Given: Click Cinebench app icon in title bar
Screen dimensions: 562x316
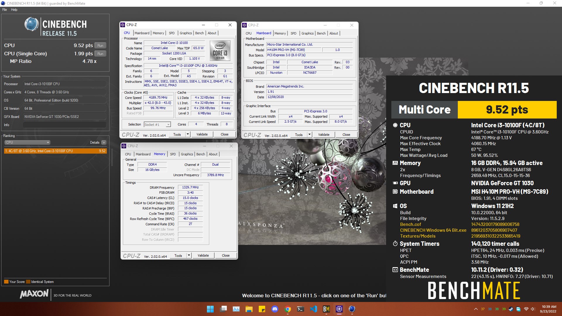Looking at the screenshot, I should (x=3, y=3).
